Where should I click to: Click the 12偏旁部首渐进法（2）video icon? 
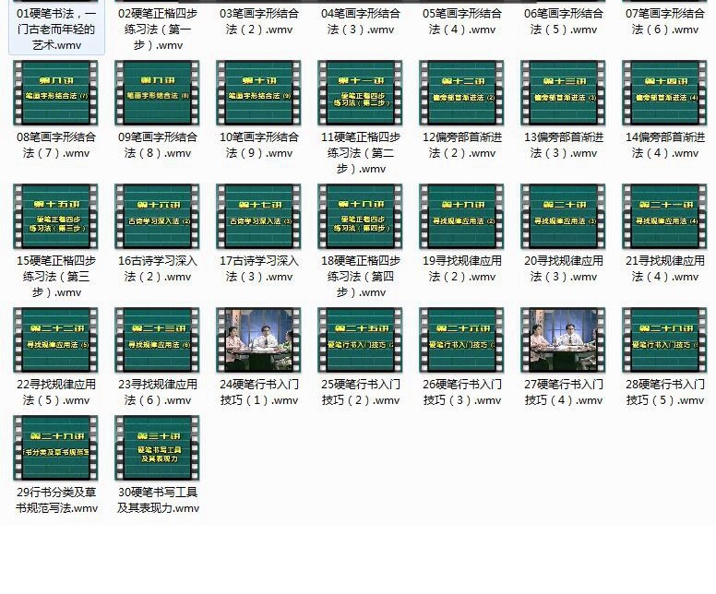pyautogui.click(x=461, y=93)
